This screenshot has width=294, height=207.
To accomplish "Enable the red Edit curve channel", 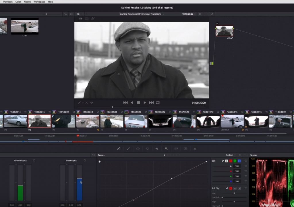I will 231,161.
